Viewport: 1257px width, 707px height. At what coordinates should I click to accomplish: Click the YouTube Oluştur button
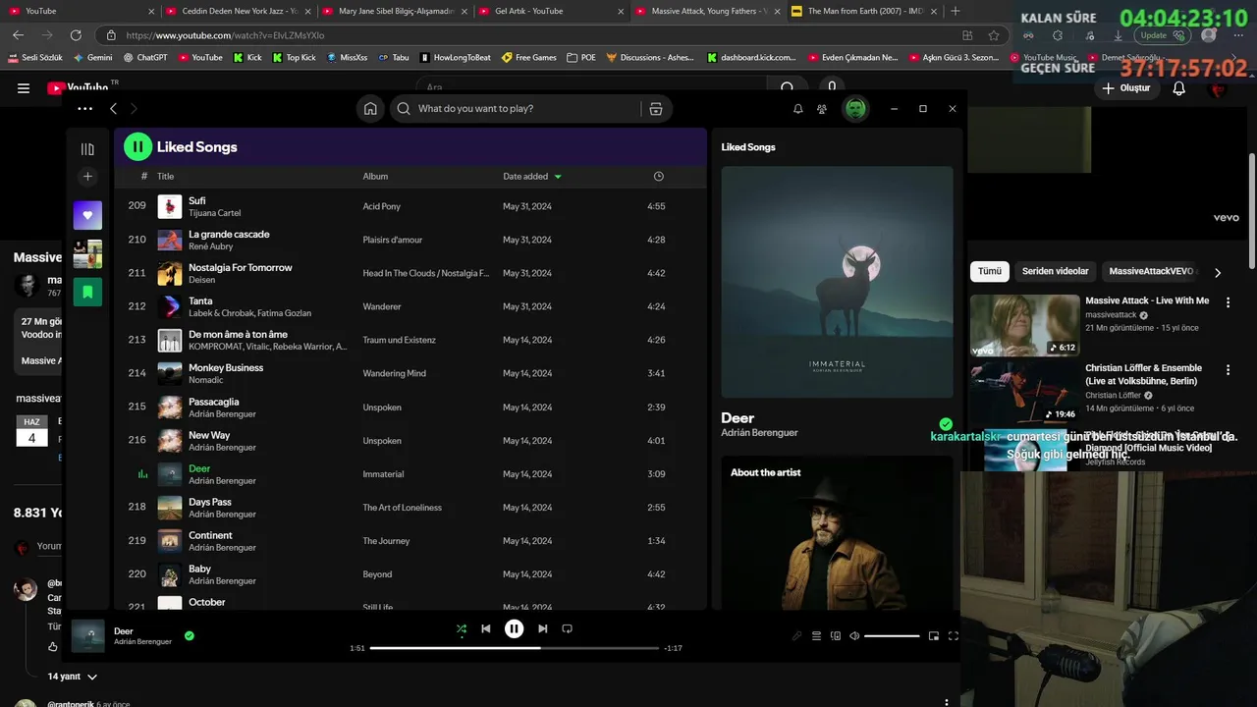click(x=1126, y=88)
